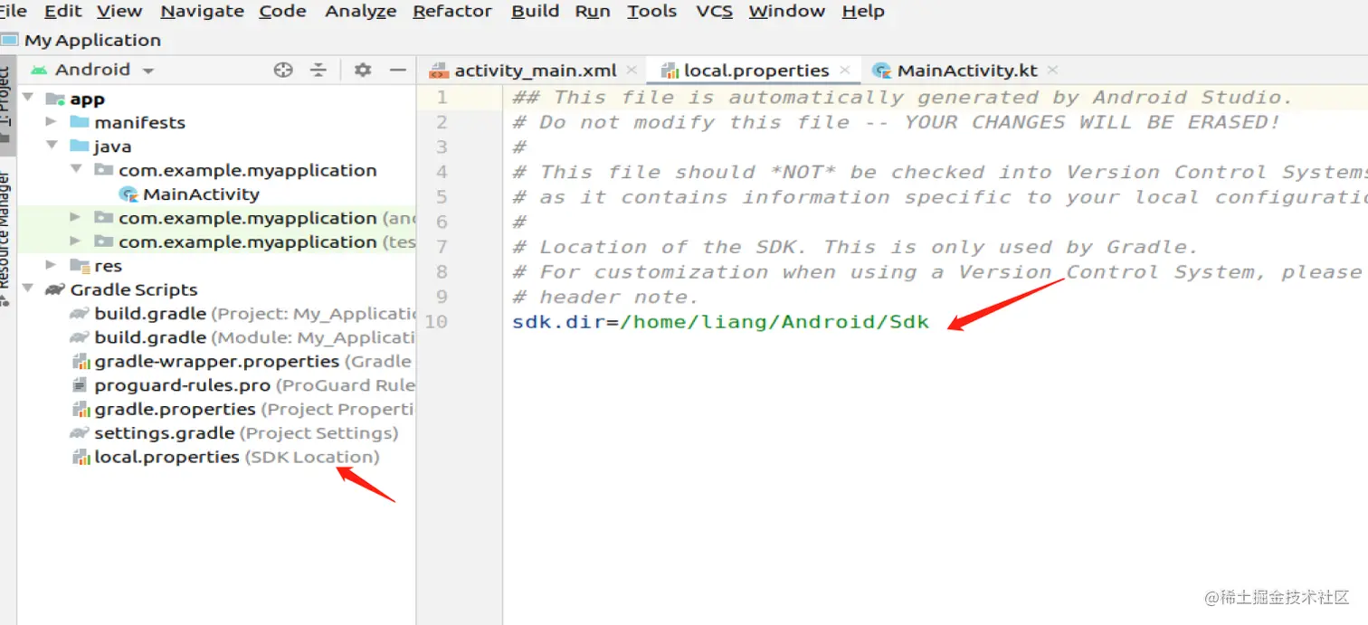Open the Run menu
The image size is (1368, 625).
(x=593, y=11)
